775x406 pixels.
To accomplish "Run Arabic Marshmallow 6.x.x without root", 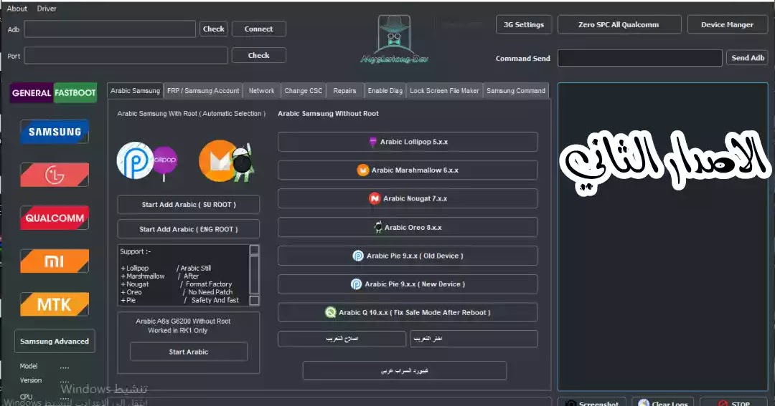I will pos(408,170).
